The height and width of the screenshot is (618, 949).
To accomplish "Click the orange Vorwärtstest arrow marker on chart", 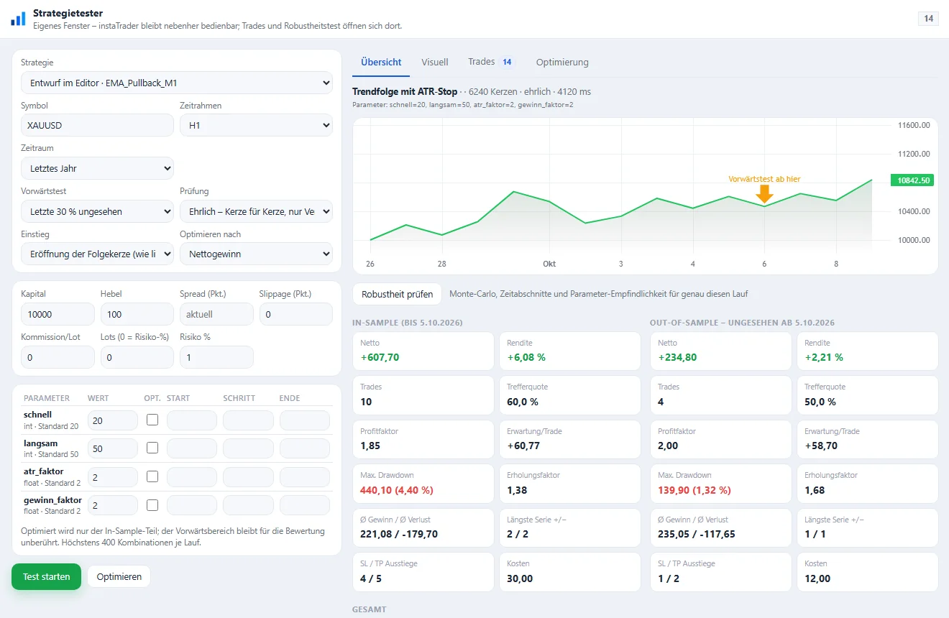I will pos(764,194).
